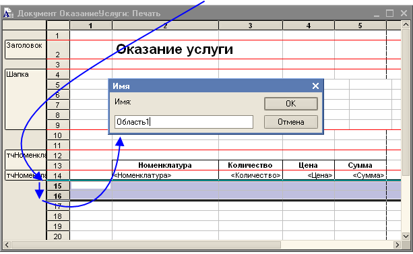Click the <Сумма> parameter cell
This screenshot has width=413, height=254.
coord(360,175)
